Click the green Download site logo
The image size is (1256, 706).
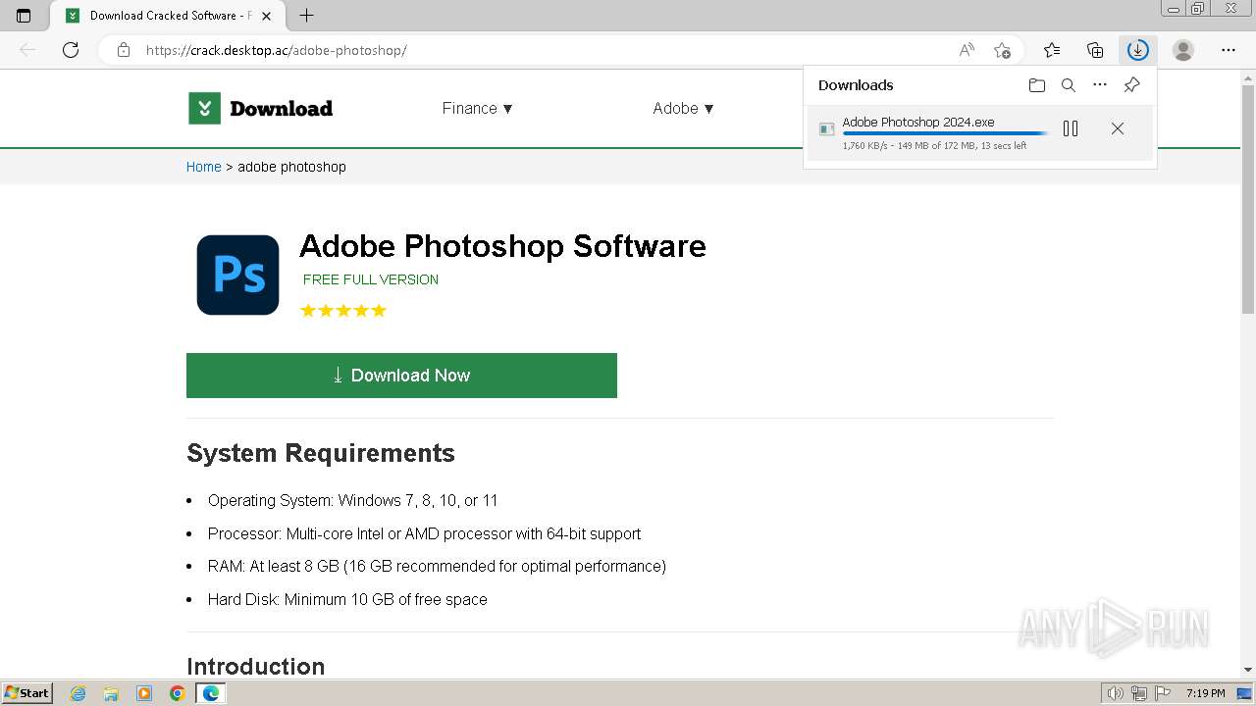click(x=204, y=108)
